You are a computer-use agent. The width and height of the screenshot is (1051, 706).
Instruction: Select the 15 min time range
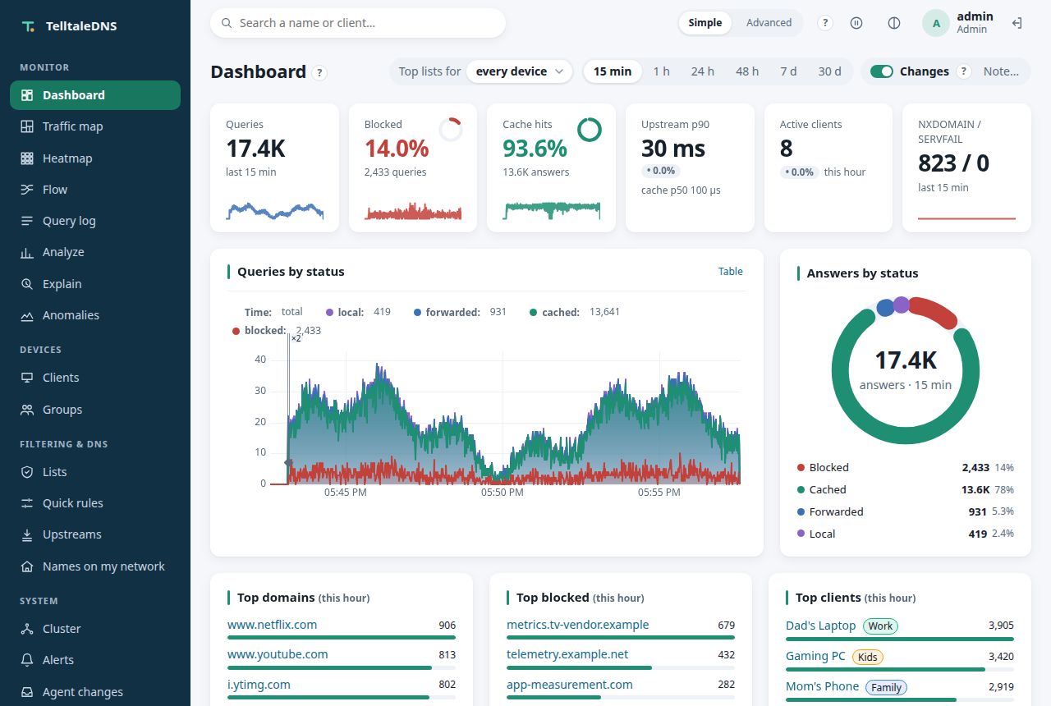point(613,71)
